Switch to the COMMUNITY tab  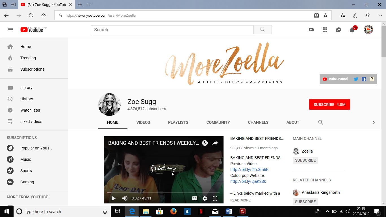(x=218, y=122)
